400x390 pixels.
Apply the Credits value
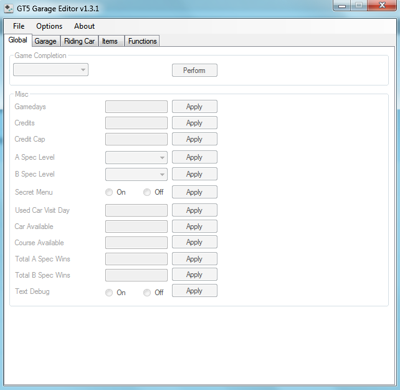tap(194, 123)
